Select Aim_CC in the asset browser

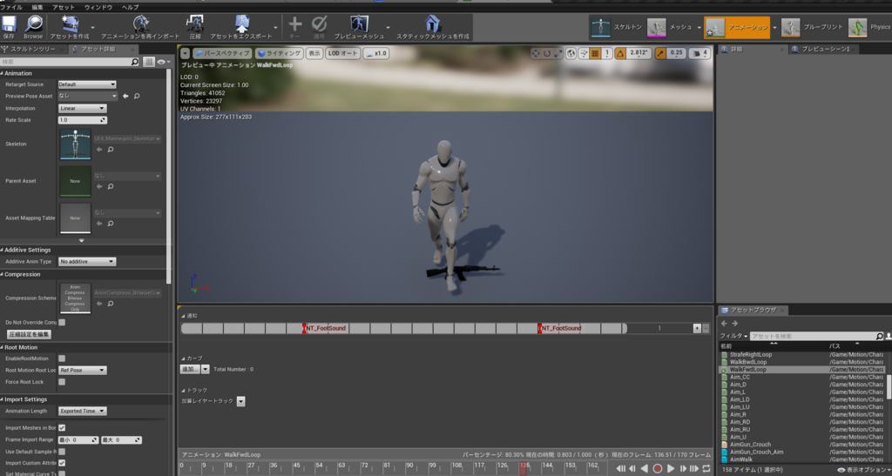pos(740,377)
